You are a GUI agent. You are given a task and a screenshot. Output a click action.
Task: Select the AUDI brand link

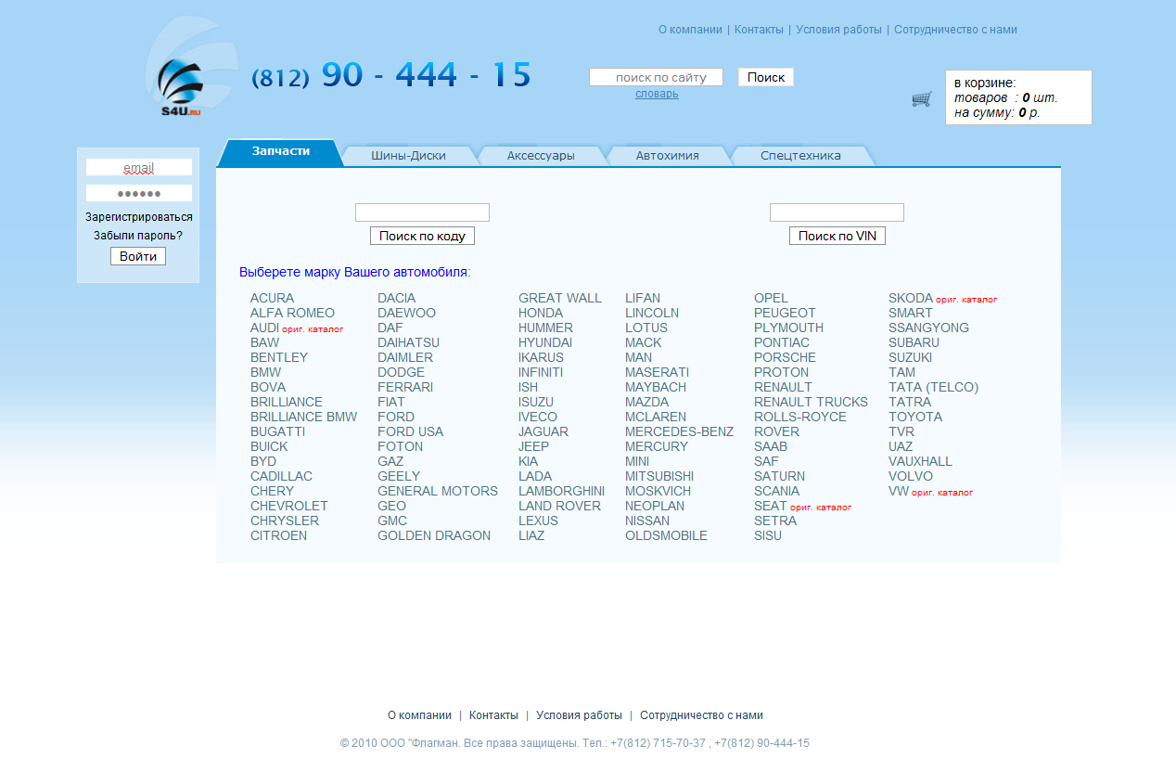click(x=264, y=328)
